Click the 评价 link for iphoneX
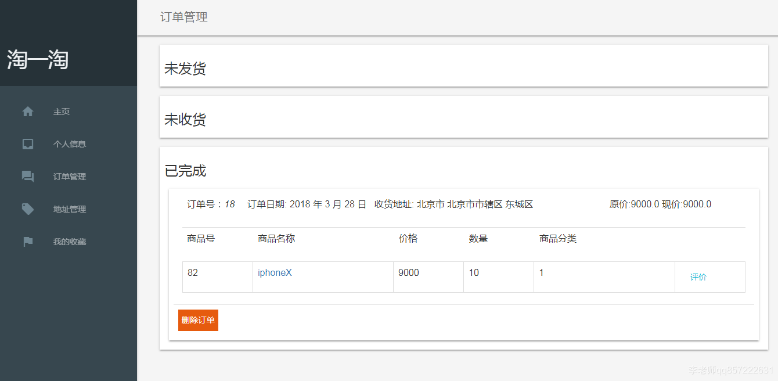Viewport: 778px width, 381px height. pyautogui.click(x=698, y=277)
